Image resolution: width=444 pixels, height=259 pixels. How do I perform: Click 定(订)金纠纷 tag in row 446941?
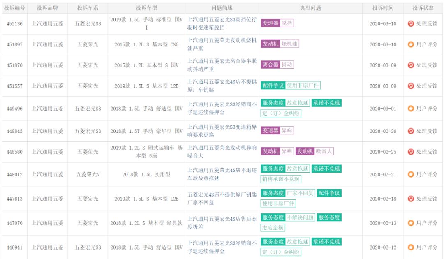pos(281,252)
